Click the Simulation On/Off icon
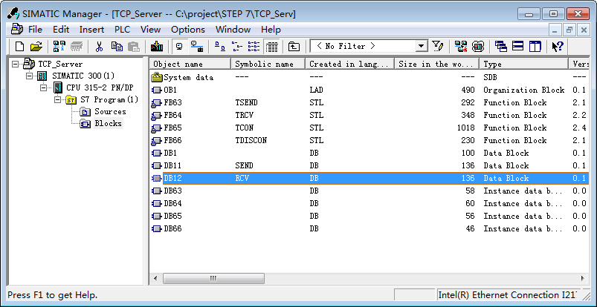 point(478,47)
